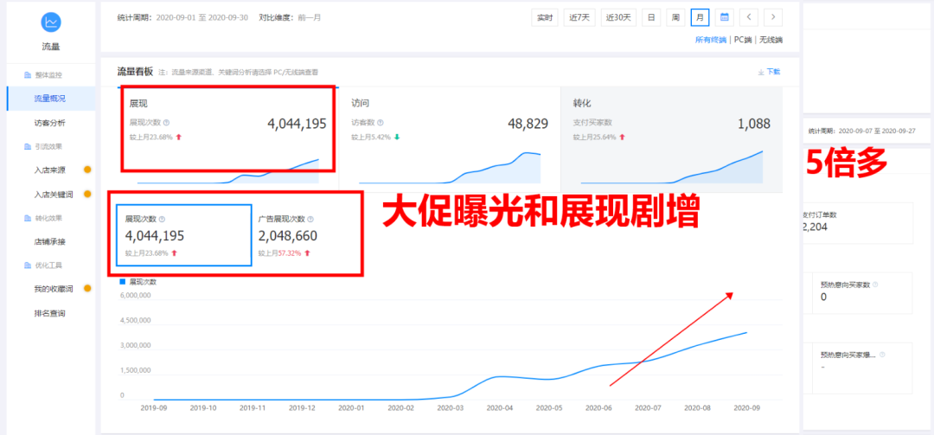Toggle 展现次数 legend in the chart
This screenshot has height=435, width=934.
click(139, 282)
